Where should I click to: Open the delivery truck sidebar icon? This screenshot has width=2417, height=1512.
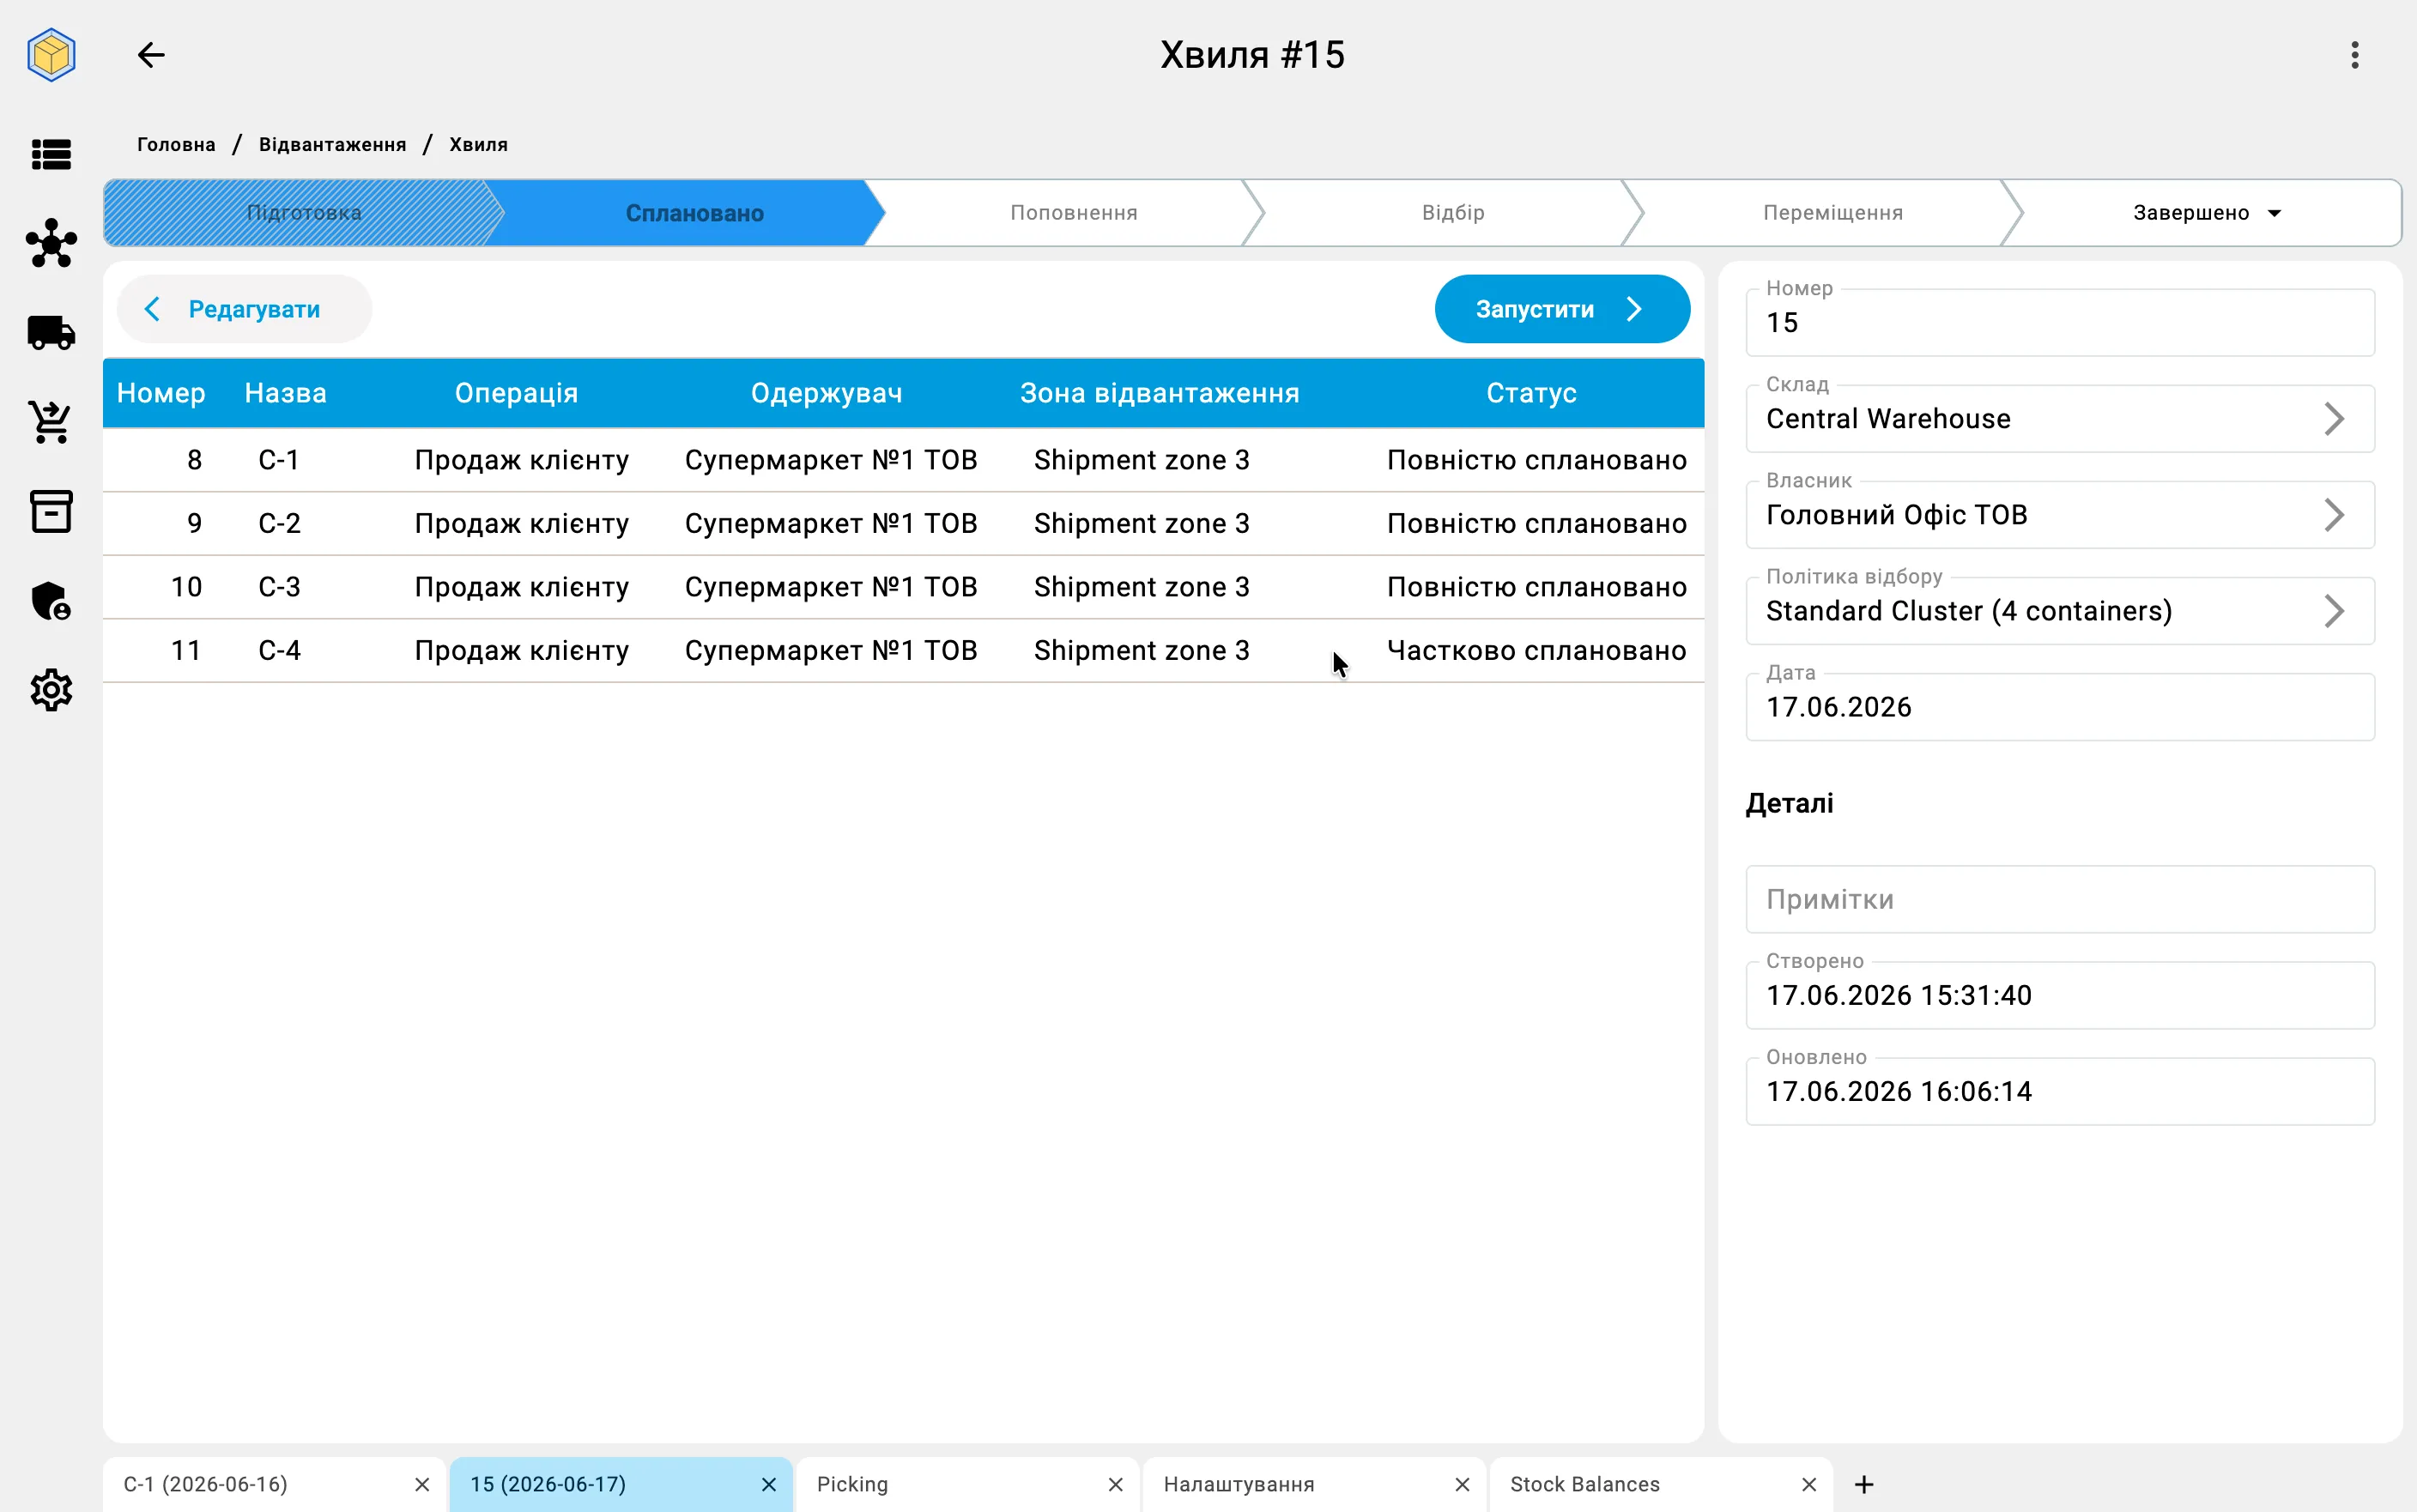(x=51, y=333)
